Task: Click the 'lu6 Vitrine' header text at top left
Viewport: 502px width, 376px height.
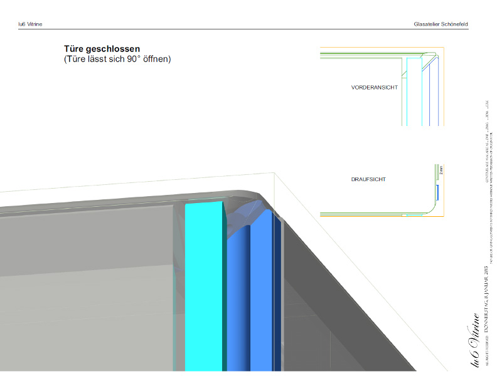Action: (30, 24)
